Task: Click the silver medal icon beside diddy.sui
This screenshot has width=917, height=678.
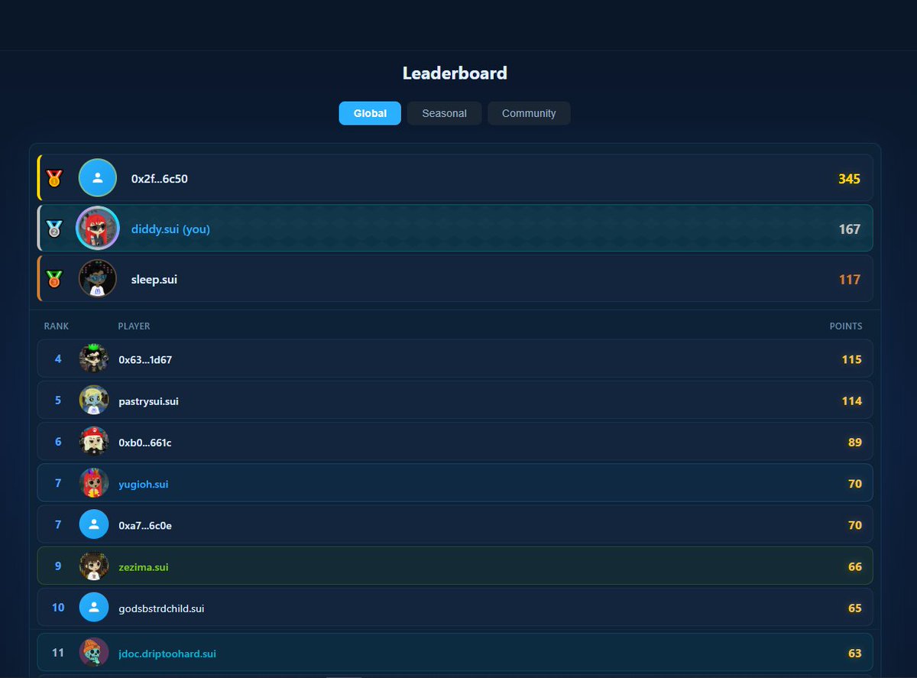Action: pyautogui.click(x=53, y=229)
